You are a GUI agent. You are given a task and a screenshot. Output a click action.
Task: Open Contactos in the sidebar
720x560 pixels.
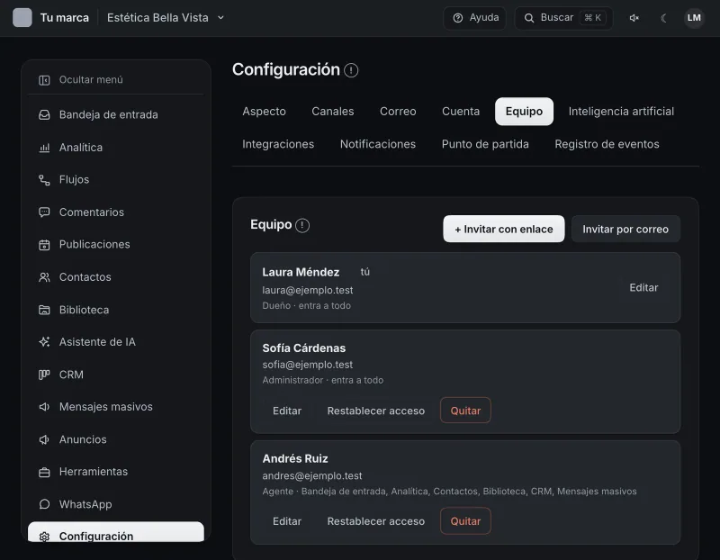[x=116, y=277]
